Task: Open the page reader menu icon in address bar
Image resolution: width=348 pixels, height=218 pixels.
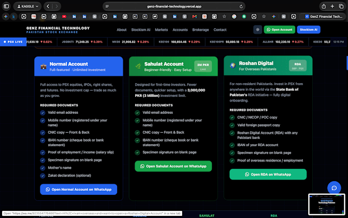Action: coord(107,7)
